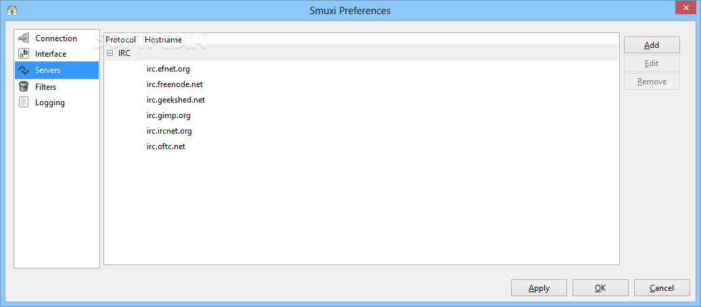Click the Smuxi app icon in title bar
This screenshot has width=701, height=307.
point(11,10)
